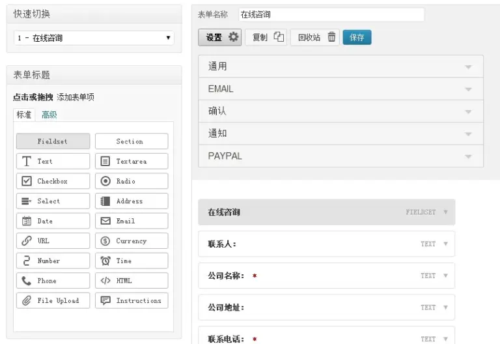Click the Date button label
The image size is (500, 344).
pos(45,221)
